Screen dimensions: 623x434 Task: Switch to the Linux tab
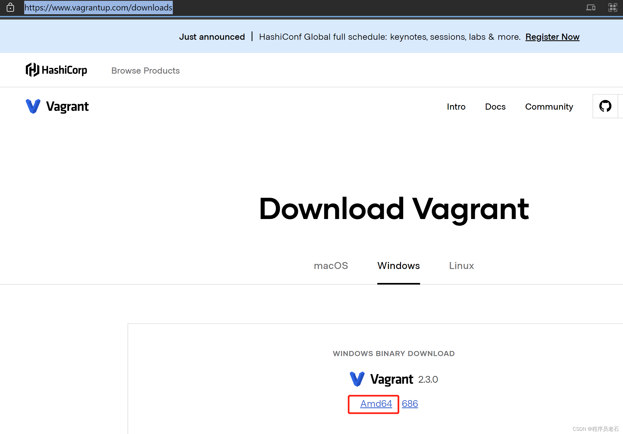point(461,266)
